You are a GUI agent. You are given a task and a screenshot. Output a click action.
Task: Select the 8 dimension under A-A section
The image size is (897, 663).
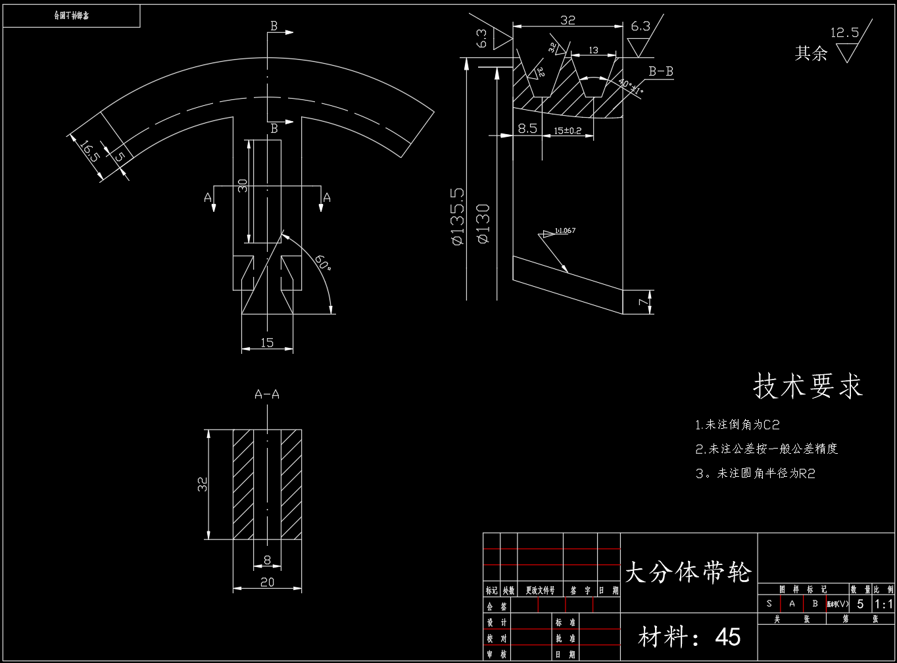click(x=267, y=560)
